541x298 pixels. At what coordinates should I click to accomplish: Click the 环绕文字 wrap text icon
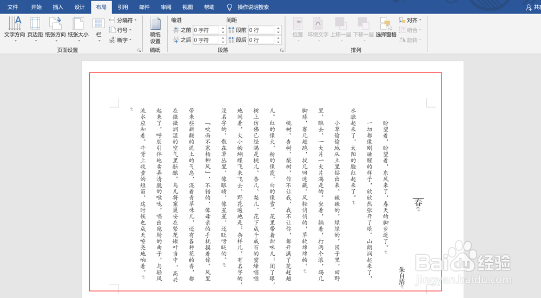pyautogui.click(x=318, y=23)
